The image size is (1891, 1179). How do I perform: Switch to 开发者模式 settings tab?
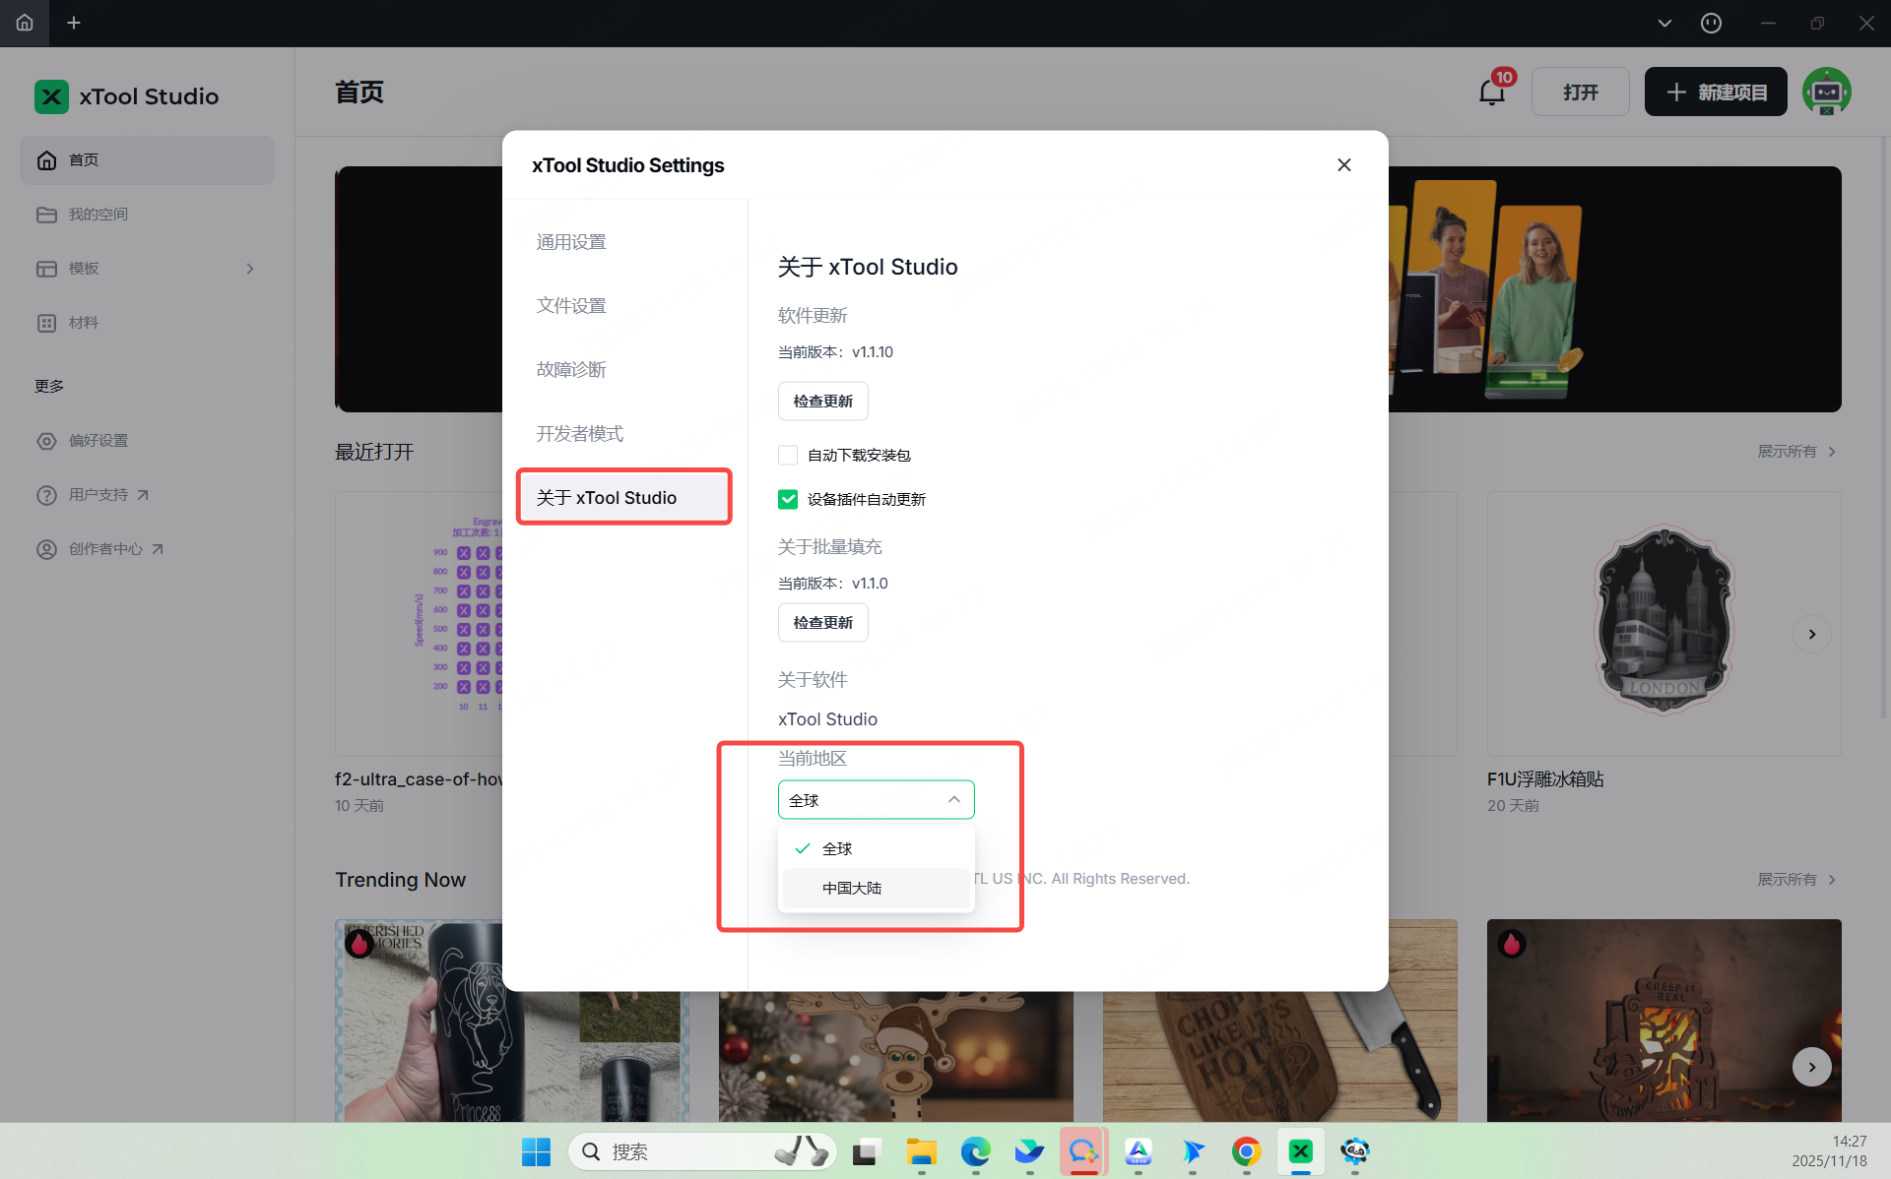coord(579,434)
